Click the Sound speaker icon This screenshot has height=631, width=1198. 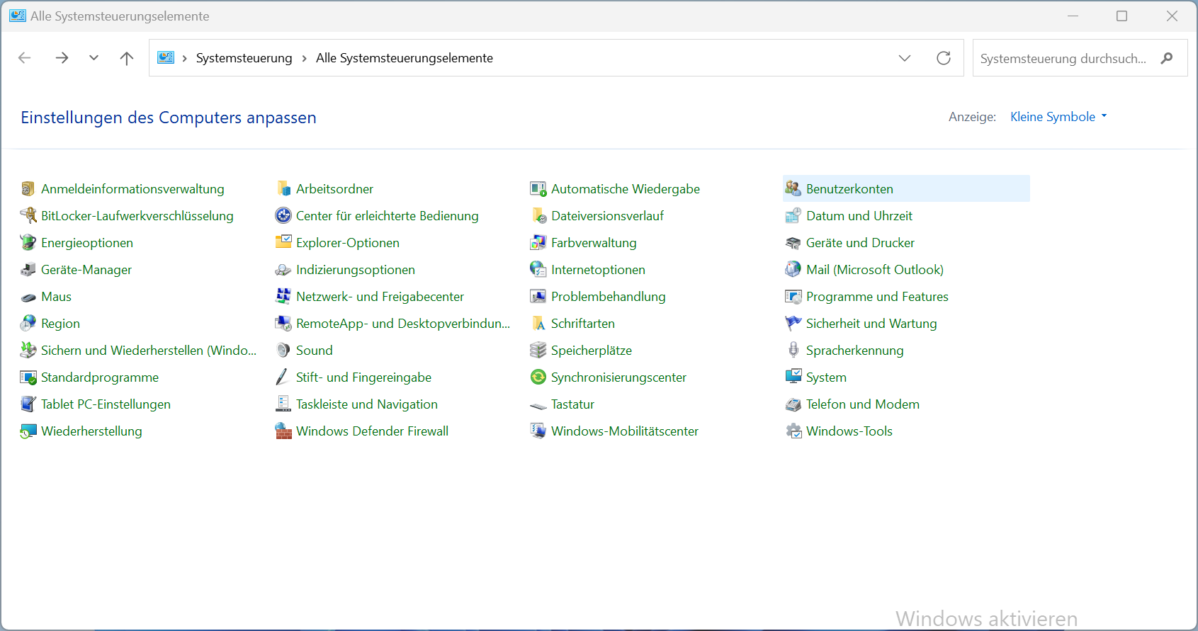click(x=283, y=351)
